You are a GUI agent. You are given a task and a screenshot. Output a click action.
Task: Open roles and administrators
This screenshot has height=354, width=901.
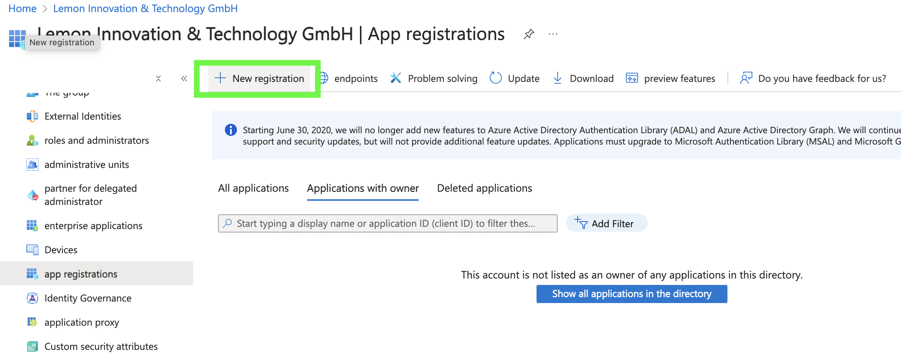[97, 140]
